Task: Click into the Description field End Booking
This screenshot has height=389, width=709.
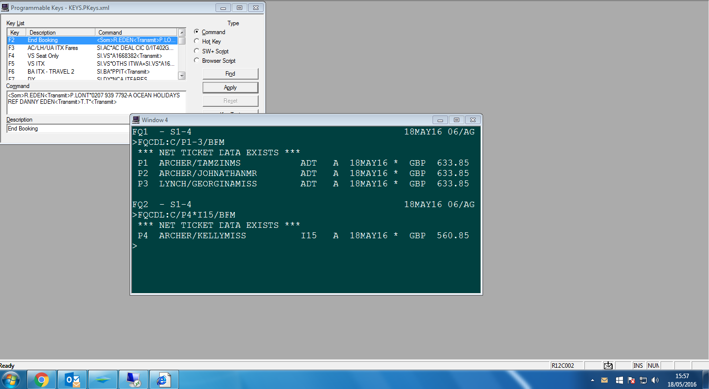Action: click(x=68, y=129)
